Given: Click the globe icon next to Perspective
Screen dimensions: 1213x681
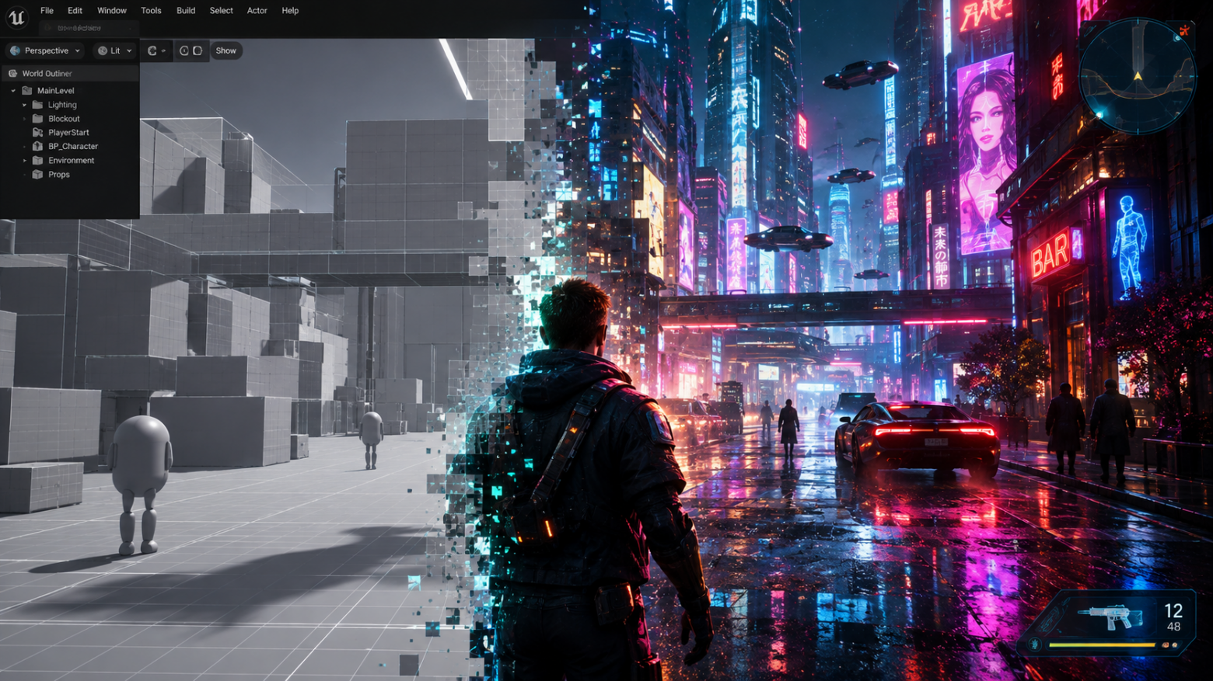Looking at the screenshot, I should tap(15, 50).
